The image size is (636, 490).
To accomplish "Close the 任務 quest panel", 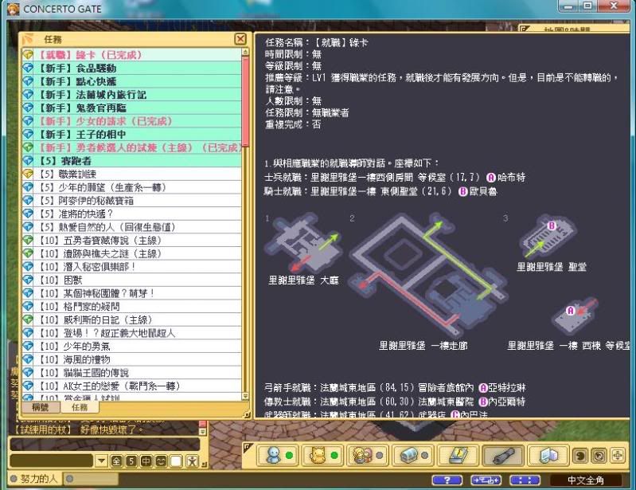I will tap(240, 39).
